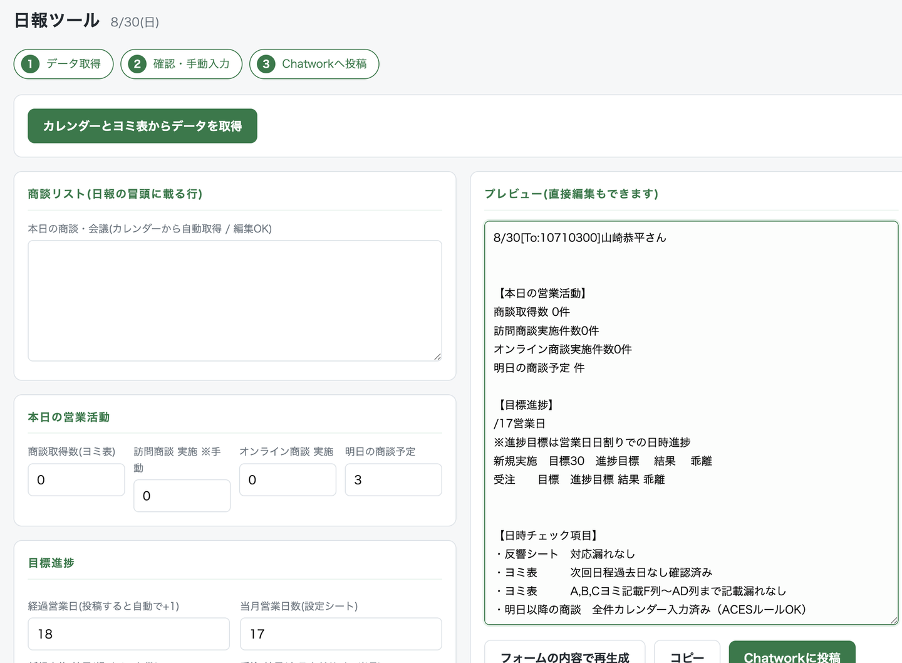
Task: Click the 8/30(日) date label
Action: coord(135,23)
